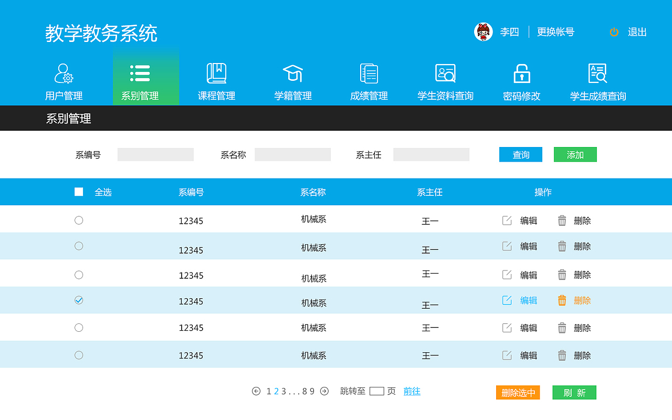Viewport: 672px width, 420px height.
Task: Open the 密码修改 padlock icon
Action: pos(520,72)
